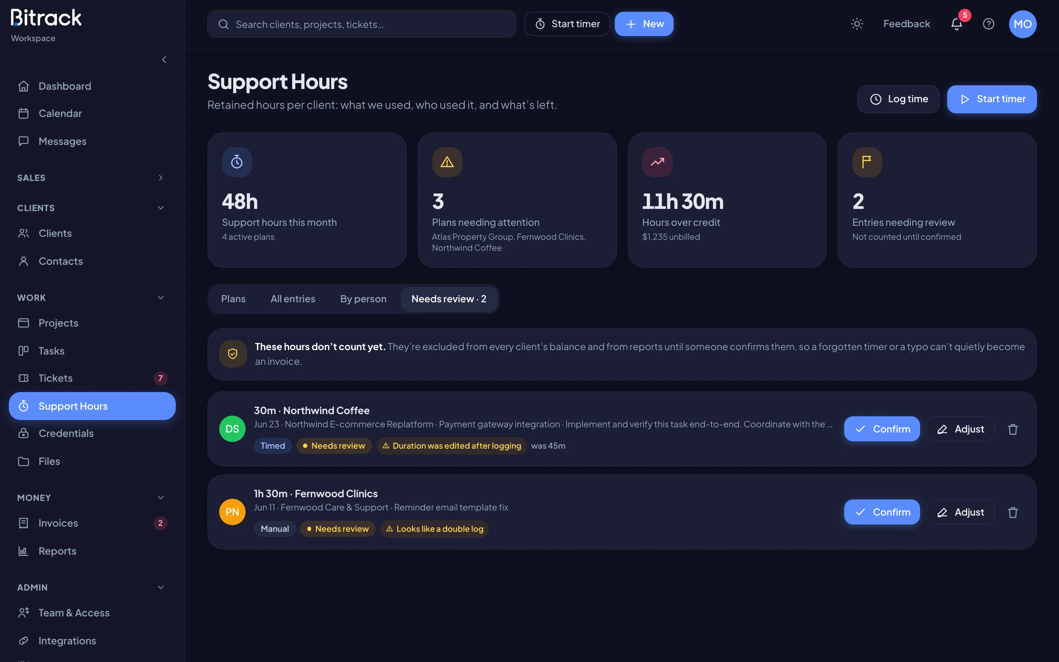Delete the Fernwood Clinics entry trash icon
Viewport: 1059px width, 662px height.
[1013, 512]
